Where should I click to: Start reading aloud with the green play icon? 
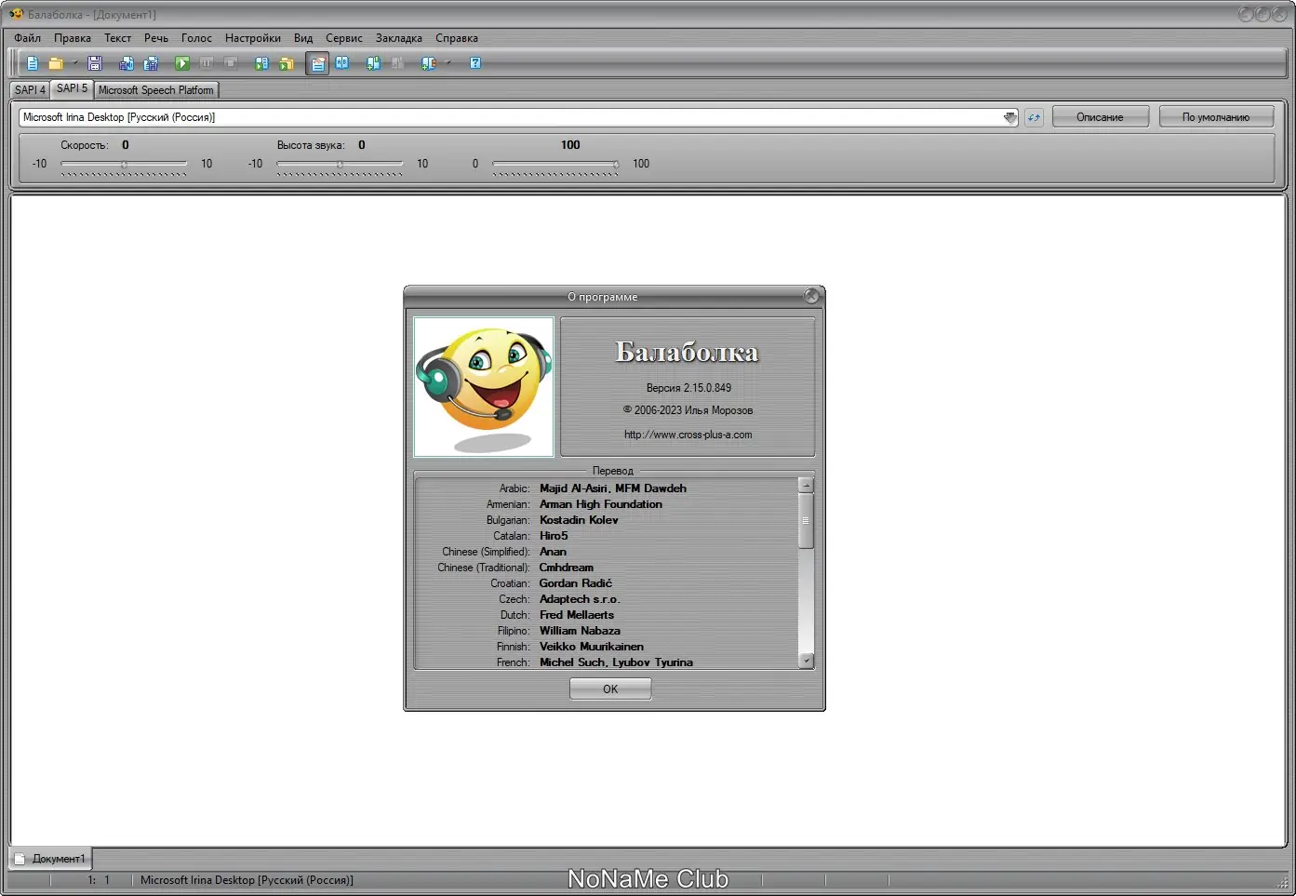point(182,63)
